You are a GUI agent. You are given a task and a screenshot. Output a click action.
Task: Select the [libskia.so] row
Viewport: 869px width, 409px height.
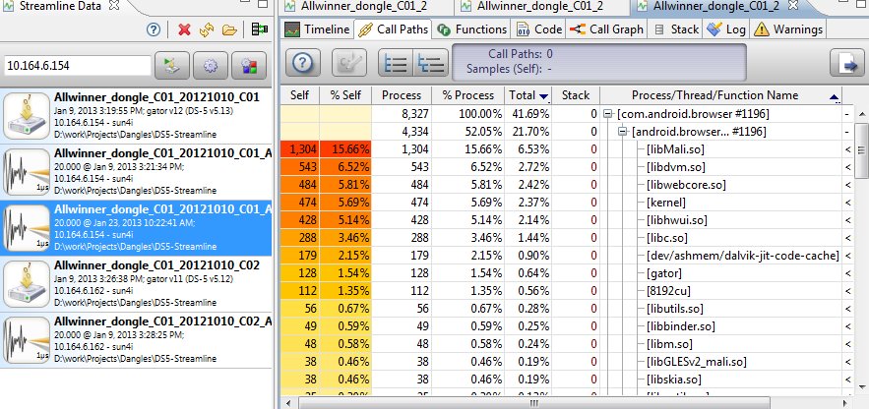coord(567,380)
